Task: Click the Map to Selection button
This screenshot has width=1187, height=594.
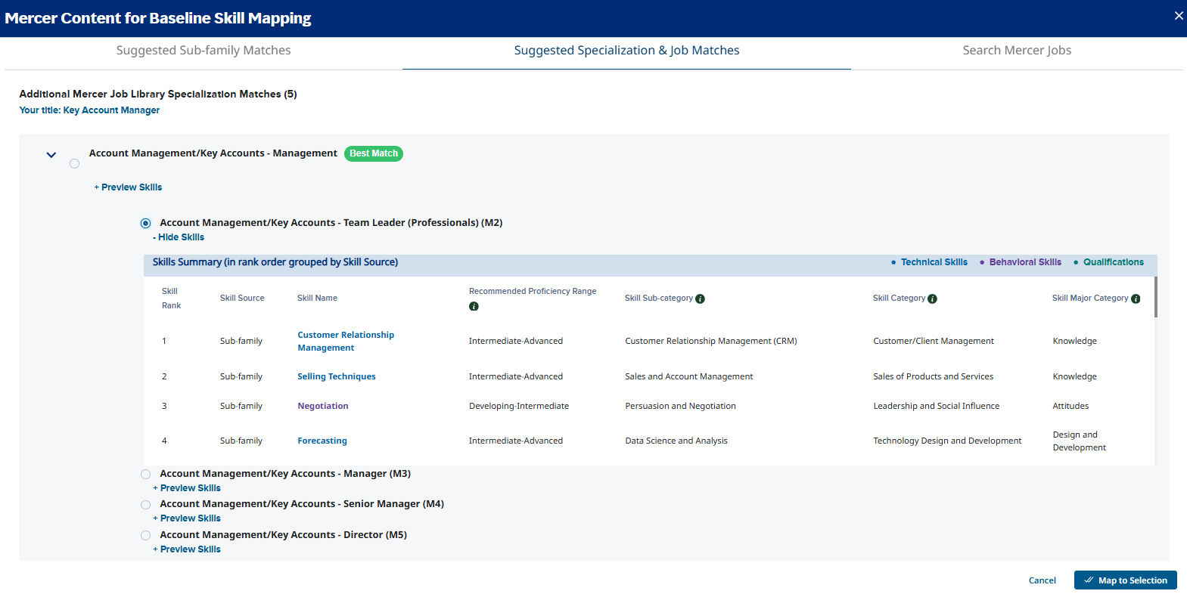Action: pos(1125,580)
